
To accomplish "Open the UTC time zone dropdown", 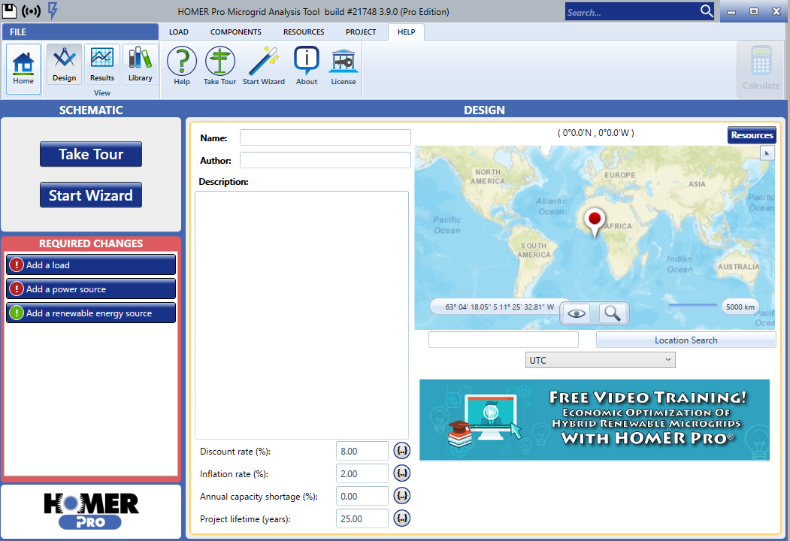I will tap(600, 360).
